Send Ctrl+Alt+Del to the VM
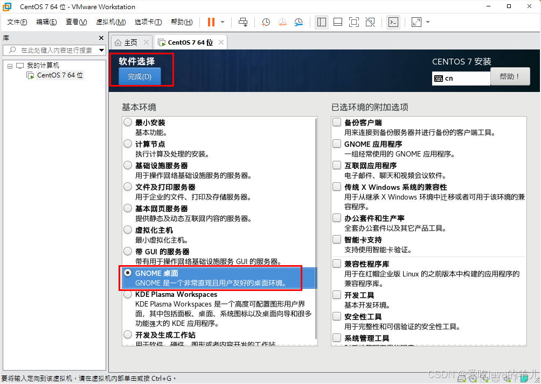541x384 pixels. [243, 22]
